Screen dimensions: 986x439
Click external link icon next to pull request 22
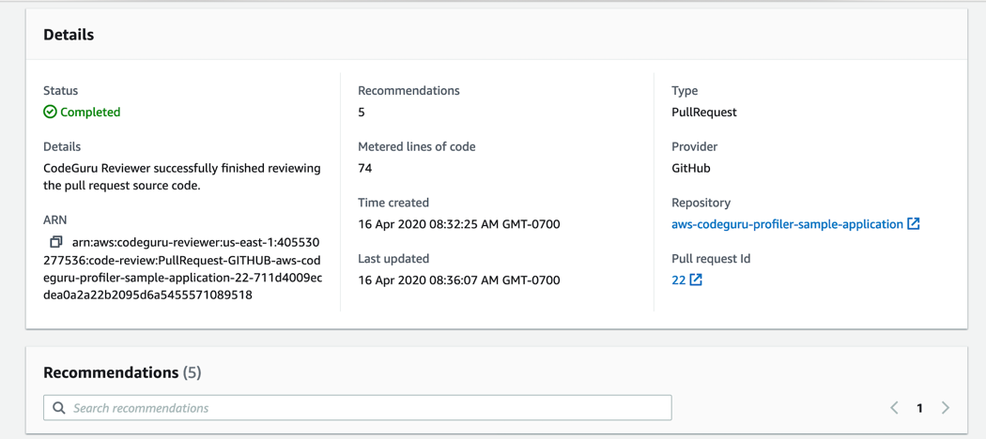click(x=696, y=280)
